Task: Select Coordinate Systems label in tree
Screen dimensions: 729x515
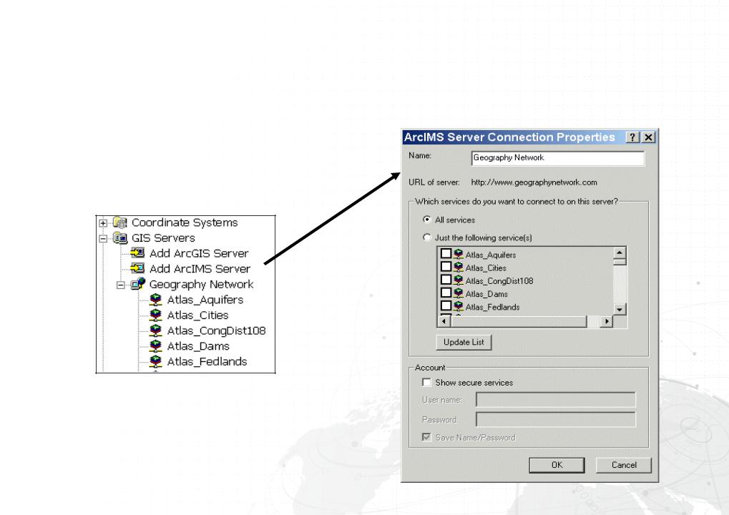Action: pyautogui.click(x=185, y=222)
